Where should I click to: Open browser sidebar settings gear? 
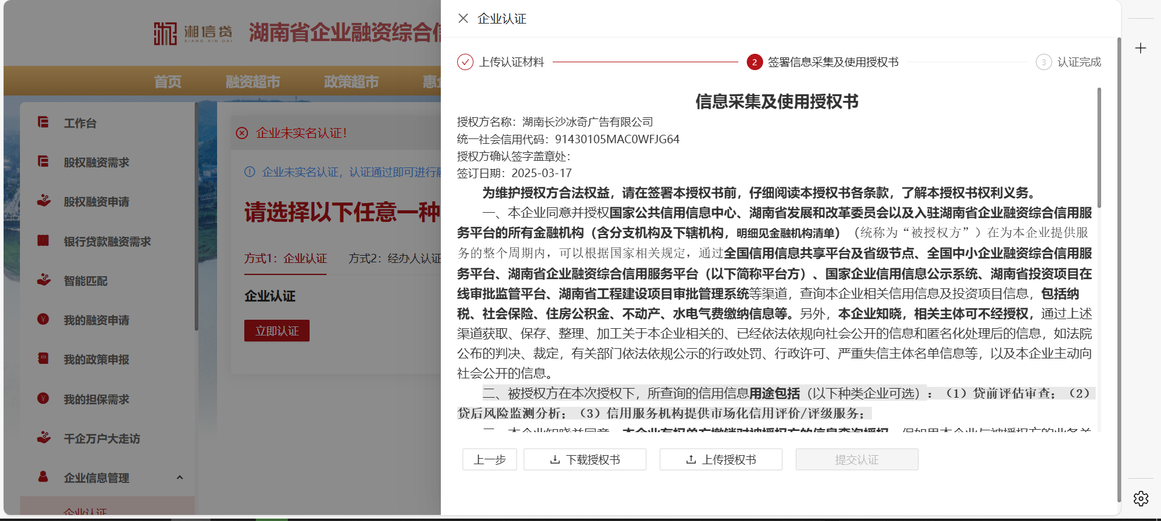click(x=1140, y=499)
